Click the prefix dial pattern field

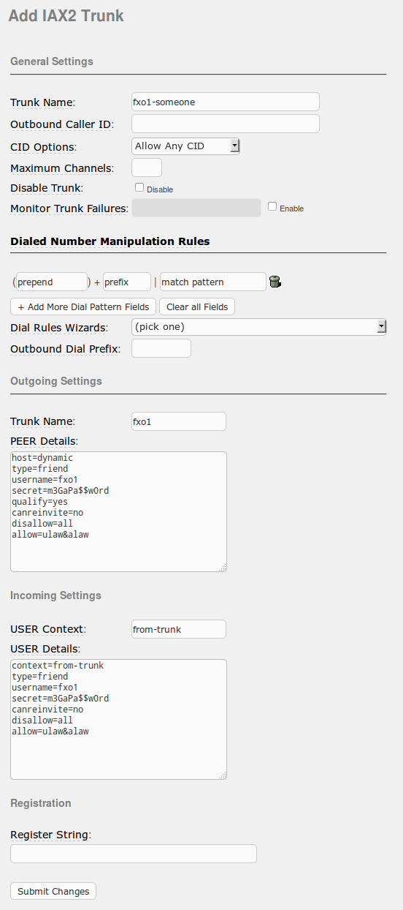tap(127, 282)
